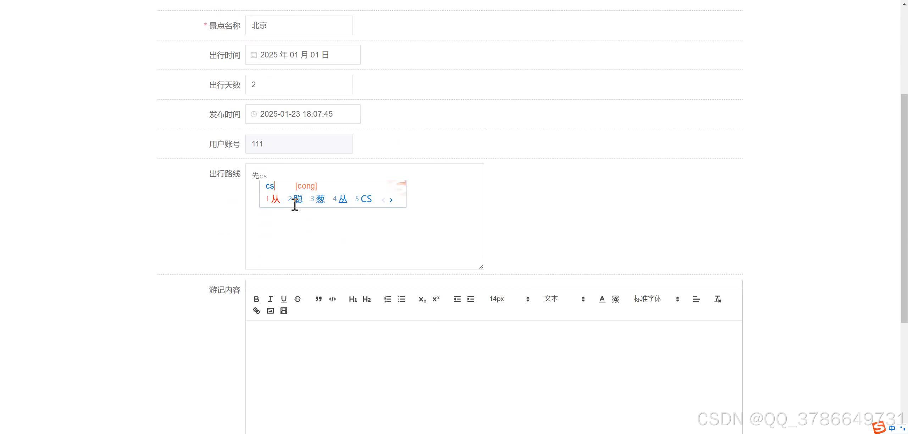
Task: Select IME candidate 1 从
Action: coord(273,199)
